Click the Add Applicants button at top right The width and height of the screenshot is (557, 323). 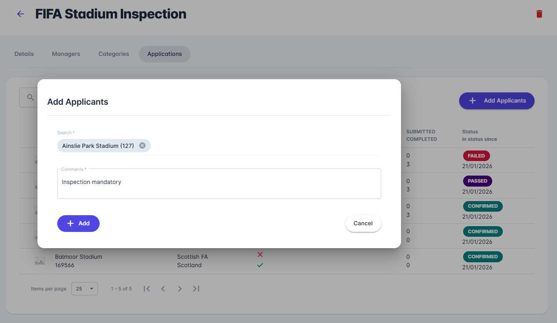[x=497, y=101]
